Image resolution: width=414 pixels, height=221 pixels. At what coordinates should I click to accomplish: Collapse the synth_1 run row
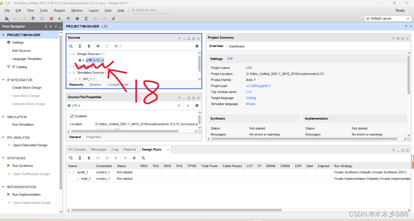[x=69, y=172]
